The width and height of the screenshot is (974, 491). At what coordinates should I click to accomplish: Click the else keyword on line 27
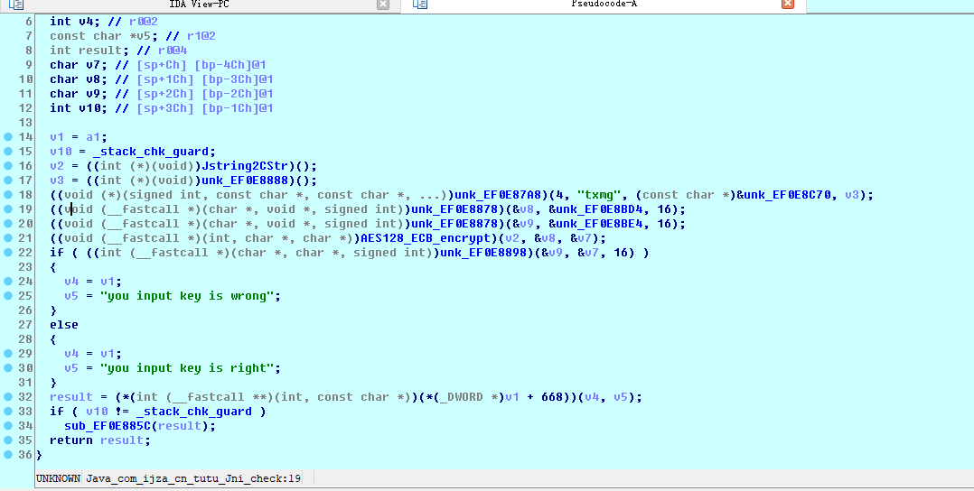pos(64,325)
